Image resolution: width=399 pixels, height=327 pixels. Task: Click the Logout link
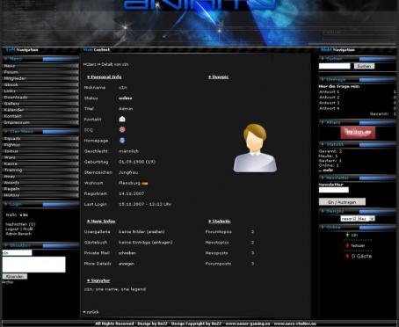coord(12,229)
